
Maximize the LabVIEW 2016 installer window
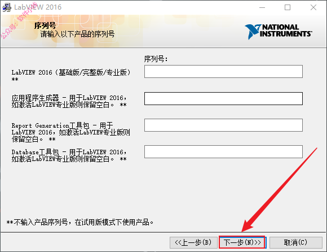click(288, 7)
